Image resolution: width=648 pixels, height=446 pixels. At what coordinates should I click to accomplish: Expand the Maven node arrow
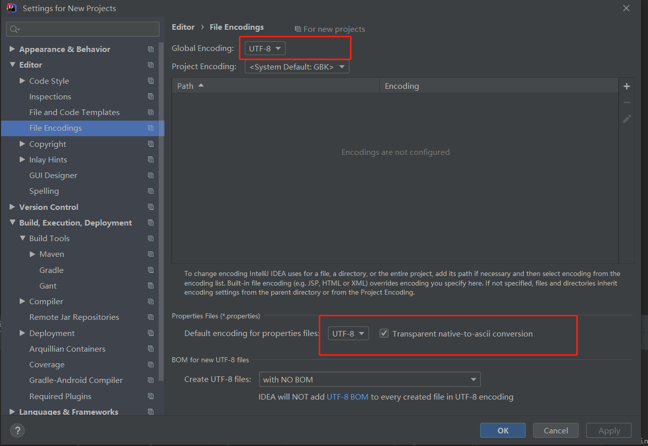click(x=32, y=254)
